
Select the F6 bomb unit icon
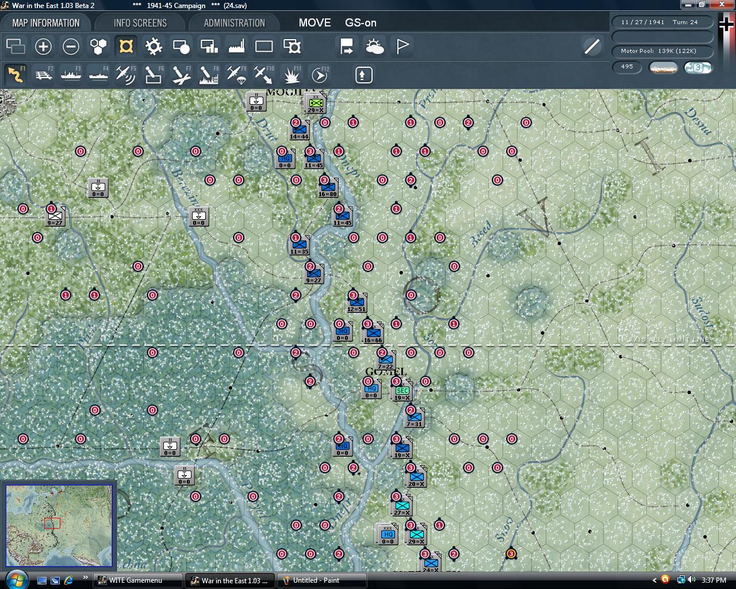pyautogui.click(x=154, y=75)
